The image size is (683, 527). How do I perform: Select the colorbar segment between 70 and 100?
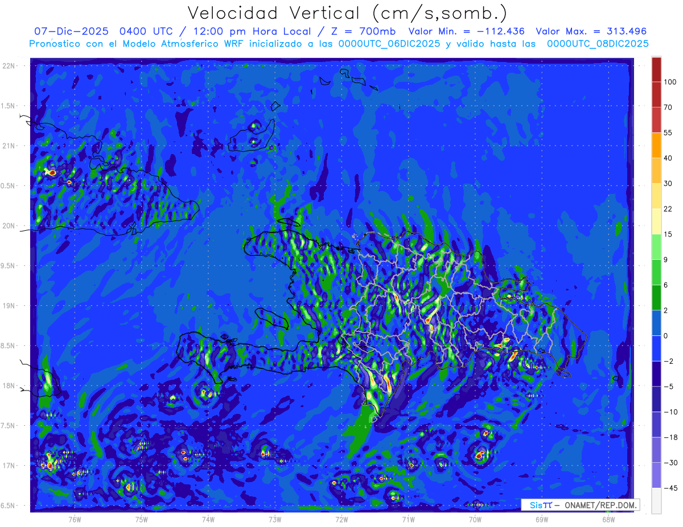pos(656,94)
